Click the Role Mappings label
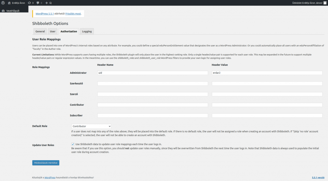 [41, 67]
